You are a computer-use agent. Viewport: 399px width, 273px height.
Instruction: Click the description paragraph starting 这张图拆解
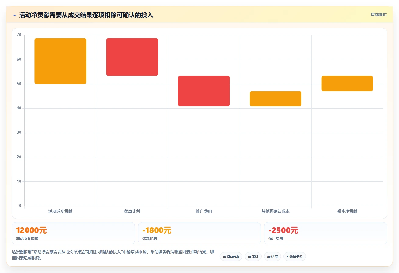point(113,255)
